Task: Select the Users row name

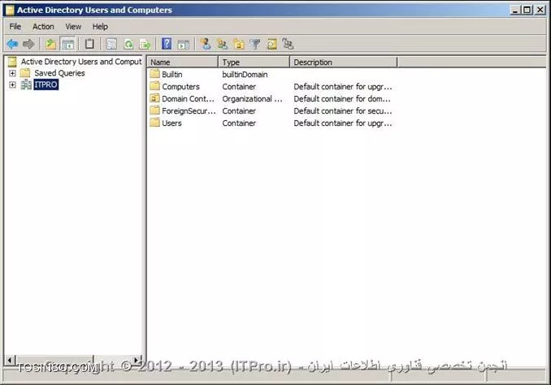Action: click(x=171, y=123)
